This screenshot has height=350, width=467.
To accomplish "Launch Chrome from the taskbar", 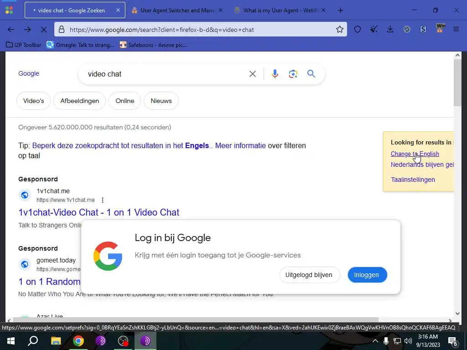I will click(x=78, y=341).
